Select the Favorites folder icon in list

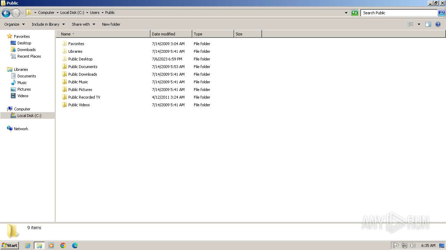pyautogui.click(x=64, y=44)
